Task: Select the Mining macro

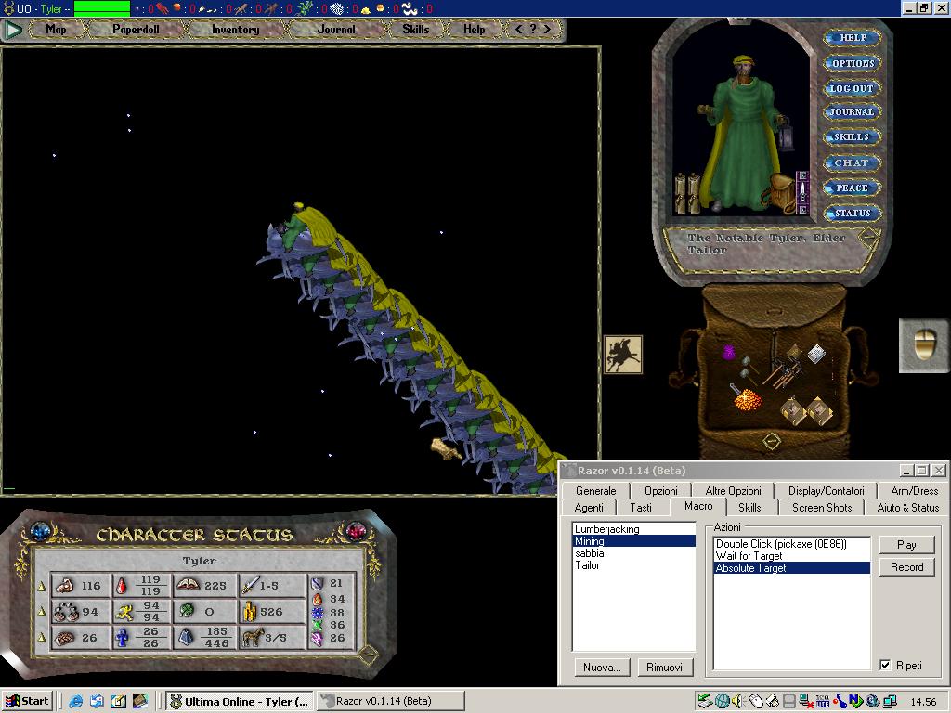Action: (633, 541)
